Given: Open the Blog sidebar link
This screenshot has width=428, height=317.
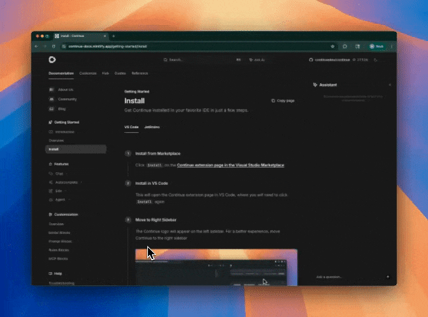Looking at the screenshot, I should (x=61, y=109).
